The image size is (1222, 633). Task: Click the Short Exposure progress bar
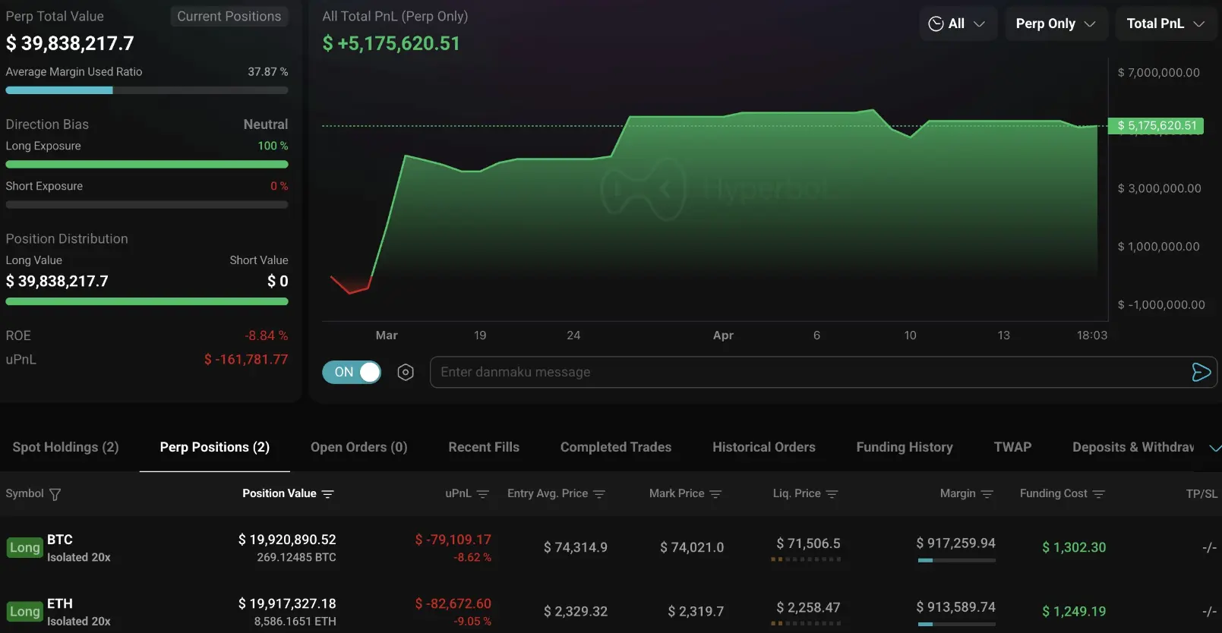click(x=147, y=204)
